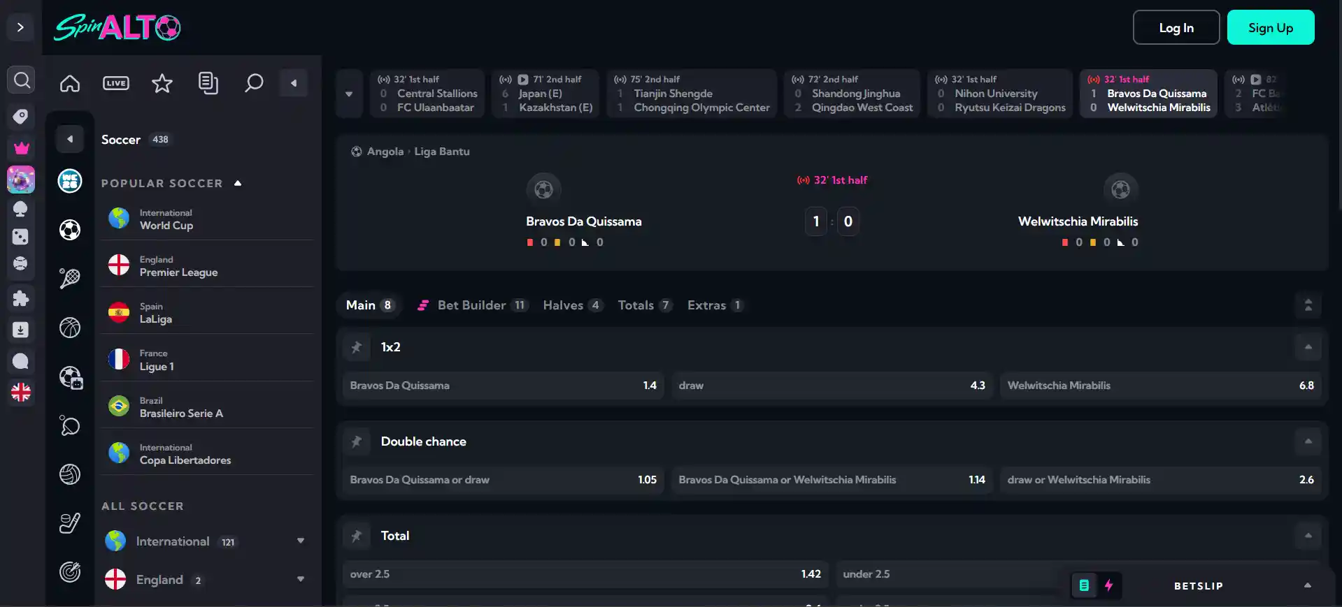Image resolution: width=1342 pixels, height=607 pixels.
Task: Open the puzzle piece icon
Action: pos(21,299)
